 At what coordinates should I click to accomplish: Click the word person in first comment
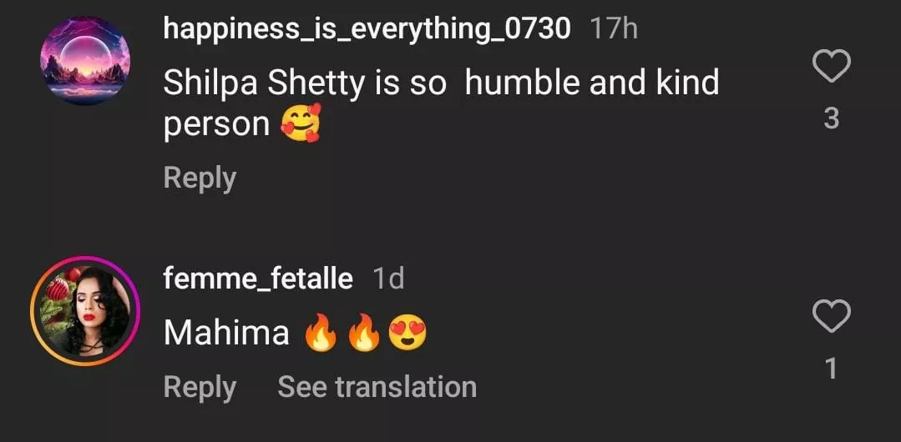(216, 125)
